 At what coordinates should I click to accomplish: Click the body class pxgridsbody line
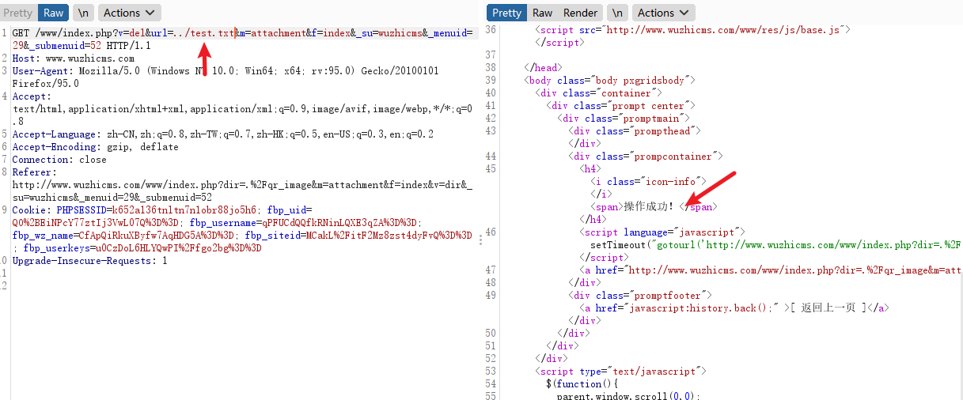(610, 81)
